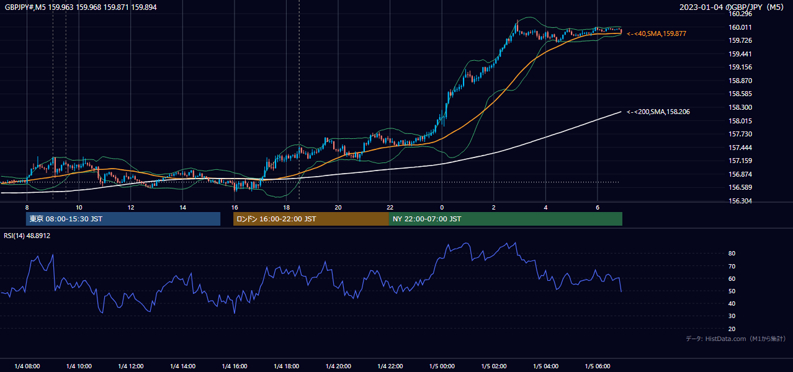Screen dimensions: 793x372
Task: Click the NY 22:00-07:00 JST session bar
Action: tap(506, 219)
